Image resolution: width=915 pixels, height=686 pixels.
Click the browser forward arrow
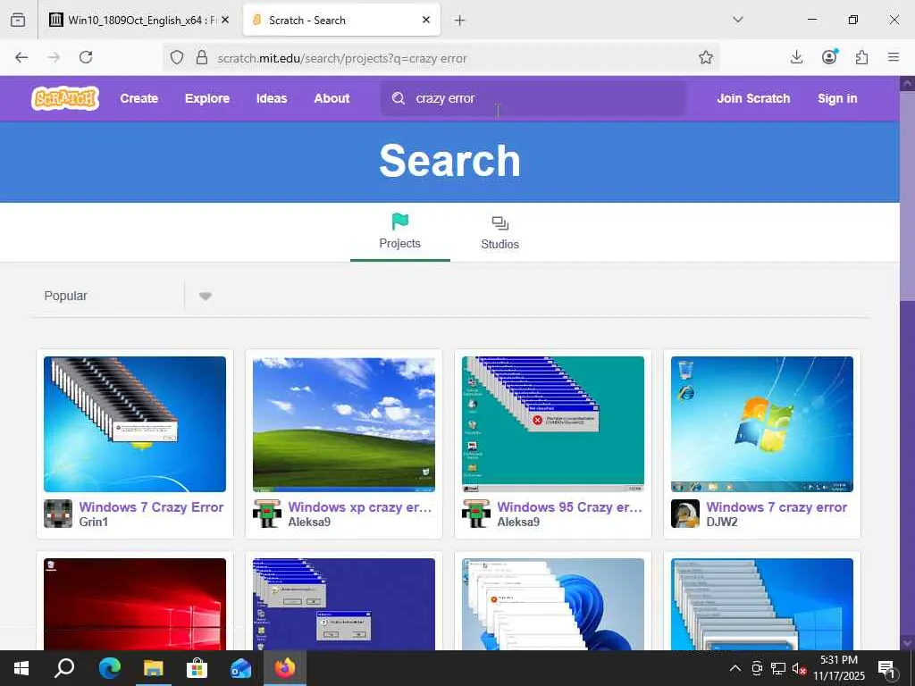54,57
